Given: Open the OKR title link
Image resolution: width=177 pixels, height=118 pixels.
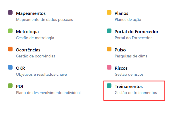Looking at the screenshot, I should pyautogui.click(x=21, y=68).
